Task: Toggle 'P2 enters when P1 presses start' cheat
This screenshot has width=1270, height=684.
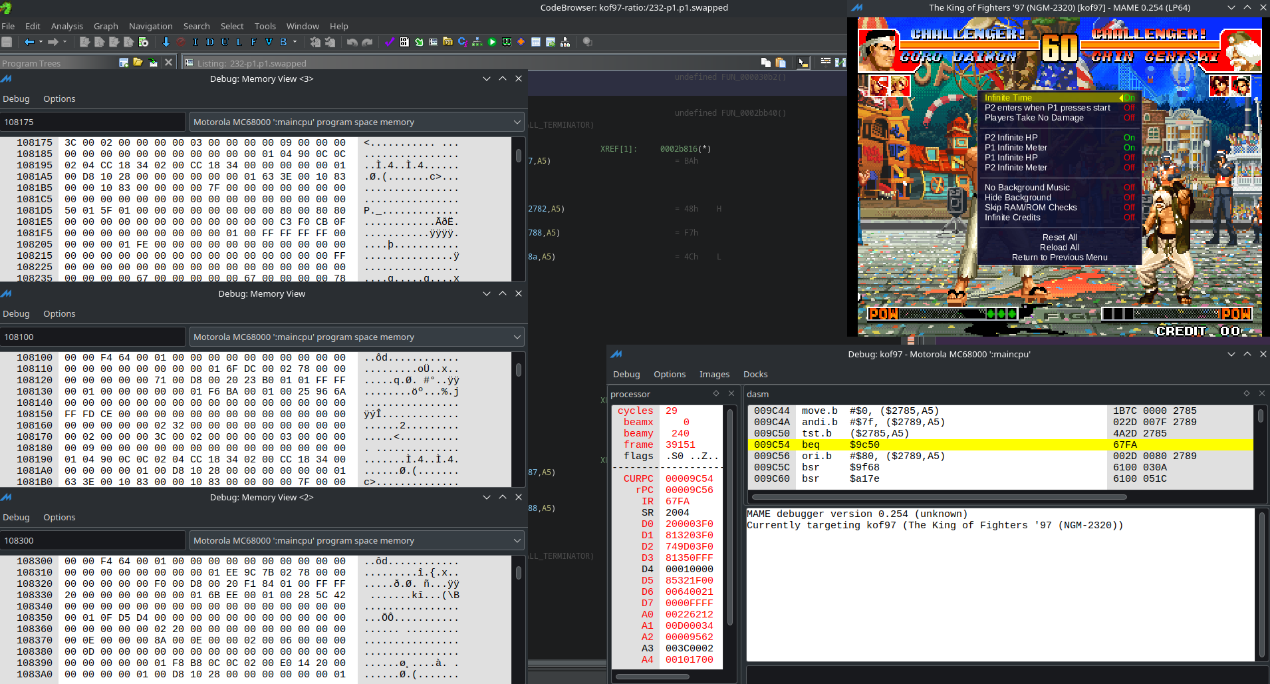Action: [1059, 108]
